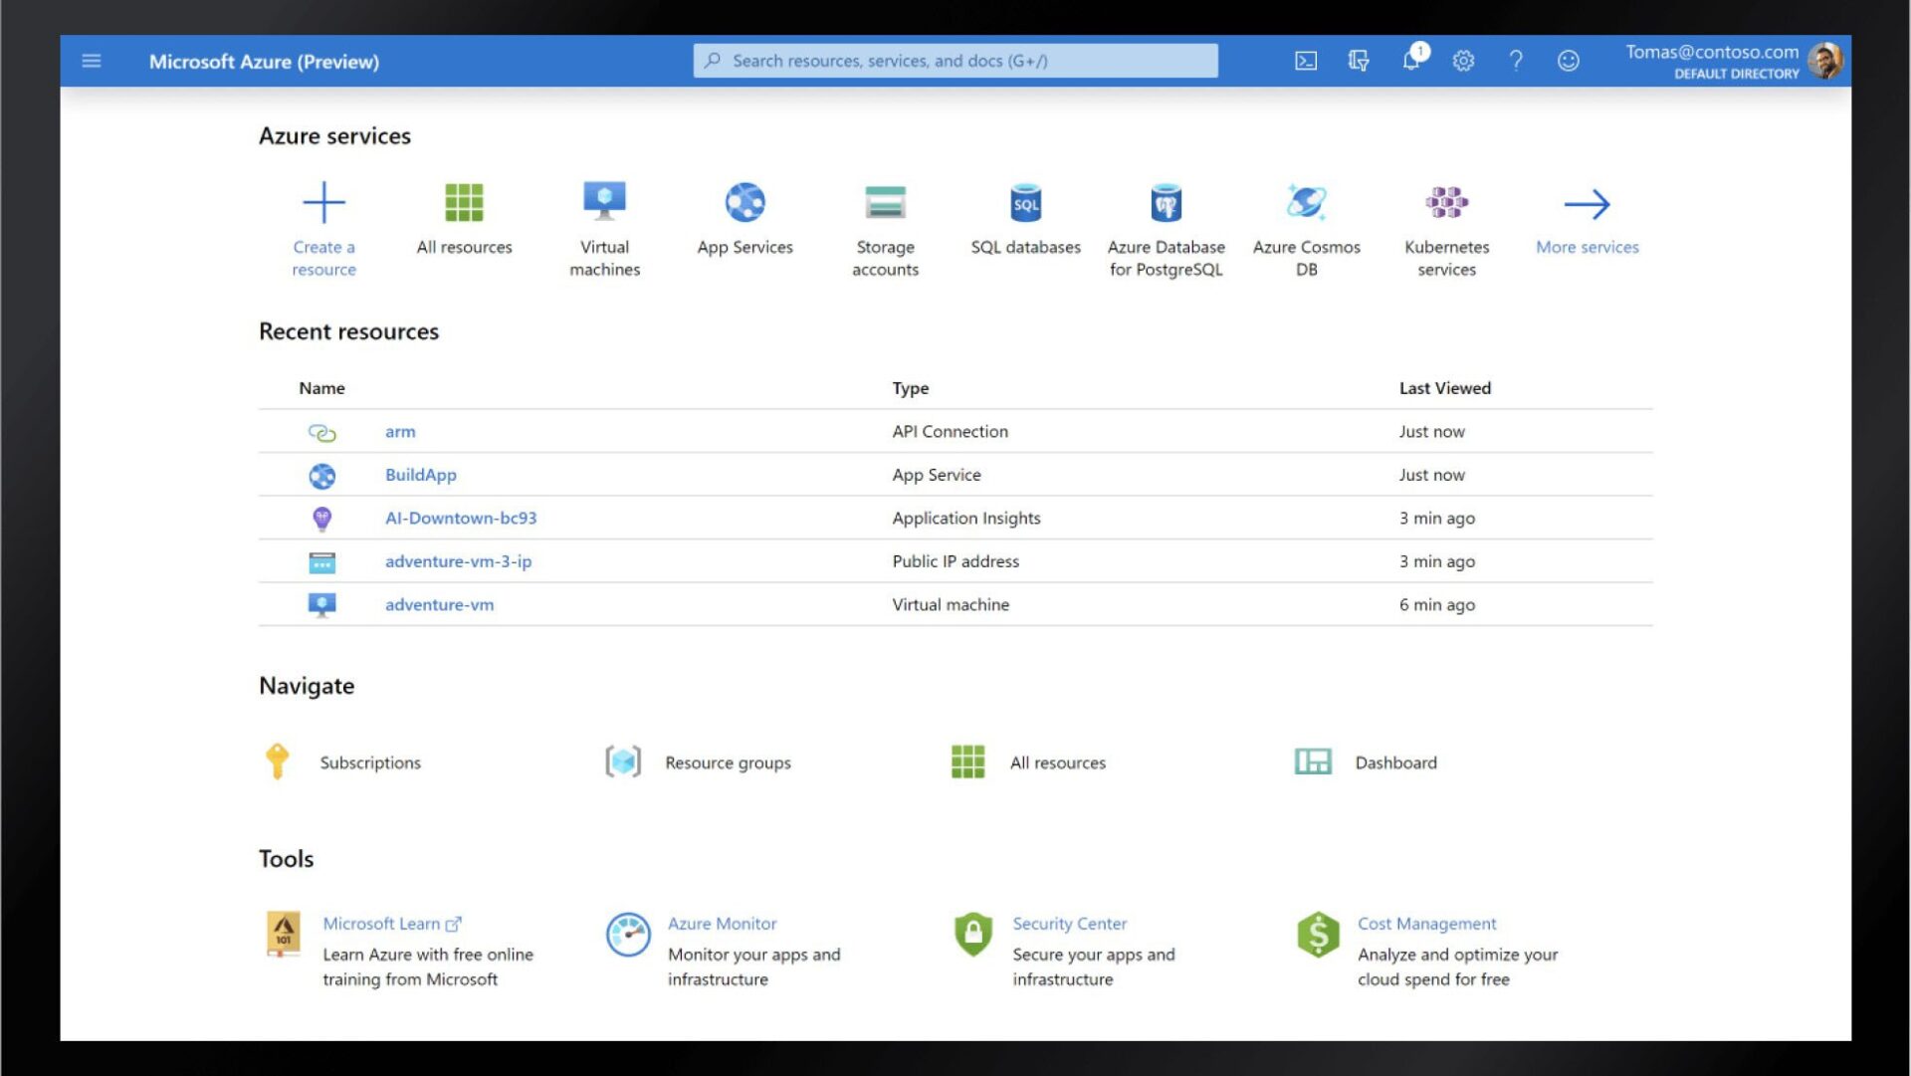Click the feedback smiley icon
The width and height of the screenshot is (1911, 1076).
point(1569,61)
